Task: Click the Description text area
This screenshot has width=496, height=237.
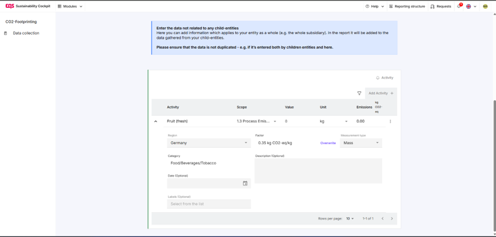Action: [x=318, y=171]
